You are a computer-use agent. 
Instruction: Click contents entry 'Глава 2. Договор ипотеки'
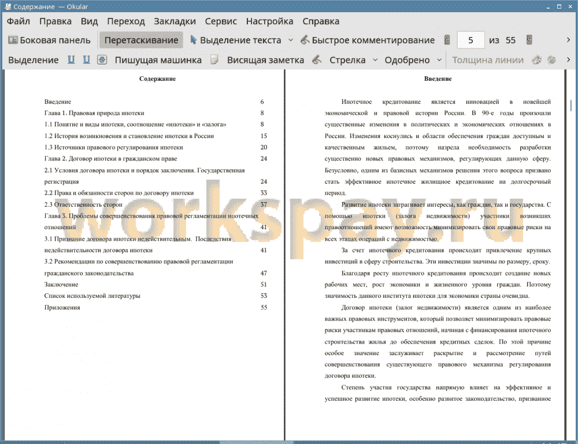click(110, 159)
